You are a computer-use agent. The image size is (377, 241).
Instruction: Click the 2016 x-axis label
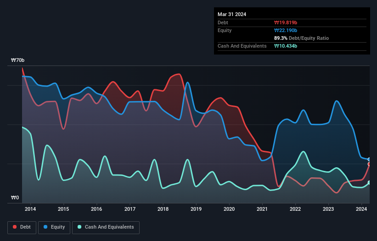point(96,209)
